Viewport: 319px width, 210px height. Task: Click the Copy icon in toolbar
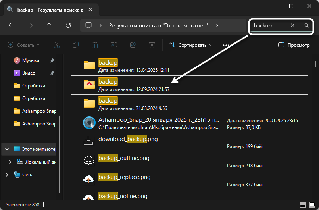pyautogui.click(x=75, y=45)
